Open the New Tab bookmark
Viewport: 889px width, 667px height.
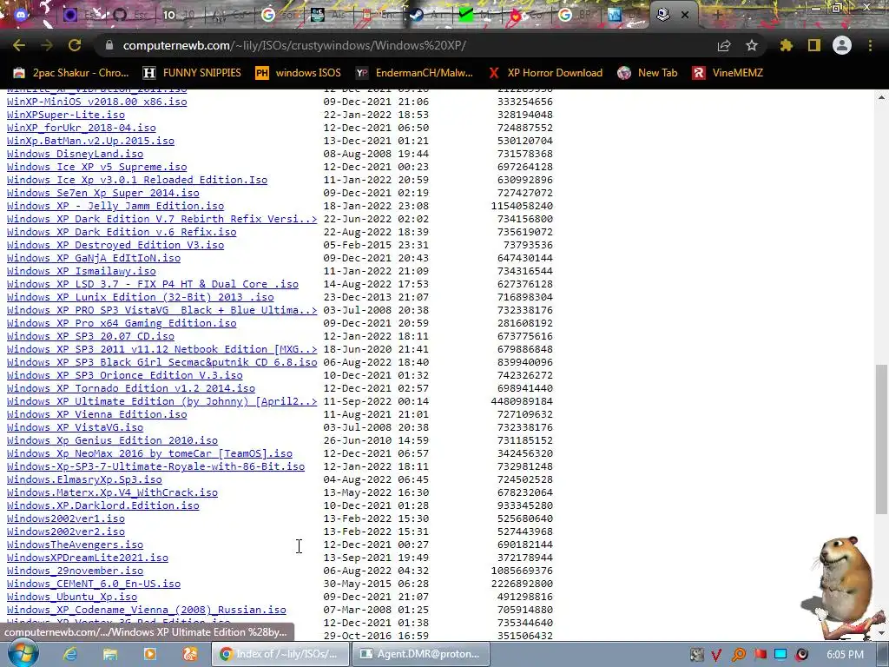coord(648,73)
